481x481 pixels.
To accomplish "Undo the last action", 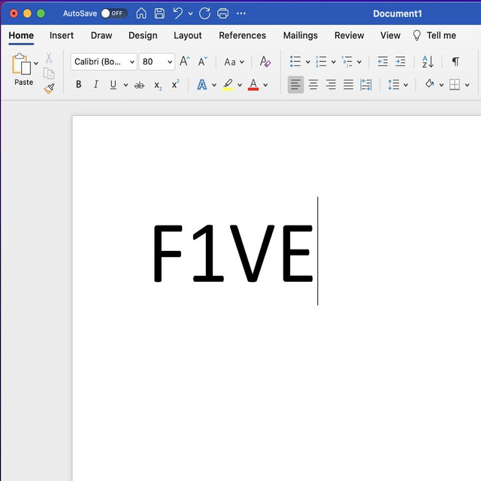I will [x=178, y=14].
